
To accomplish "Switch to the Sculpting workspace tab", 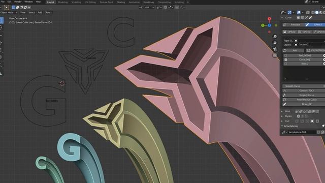I will point(76,2).
